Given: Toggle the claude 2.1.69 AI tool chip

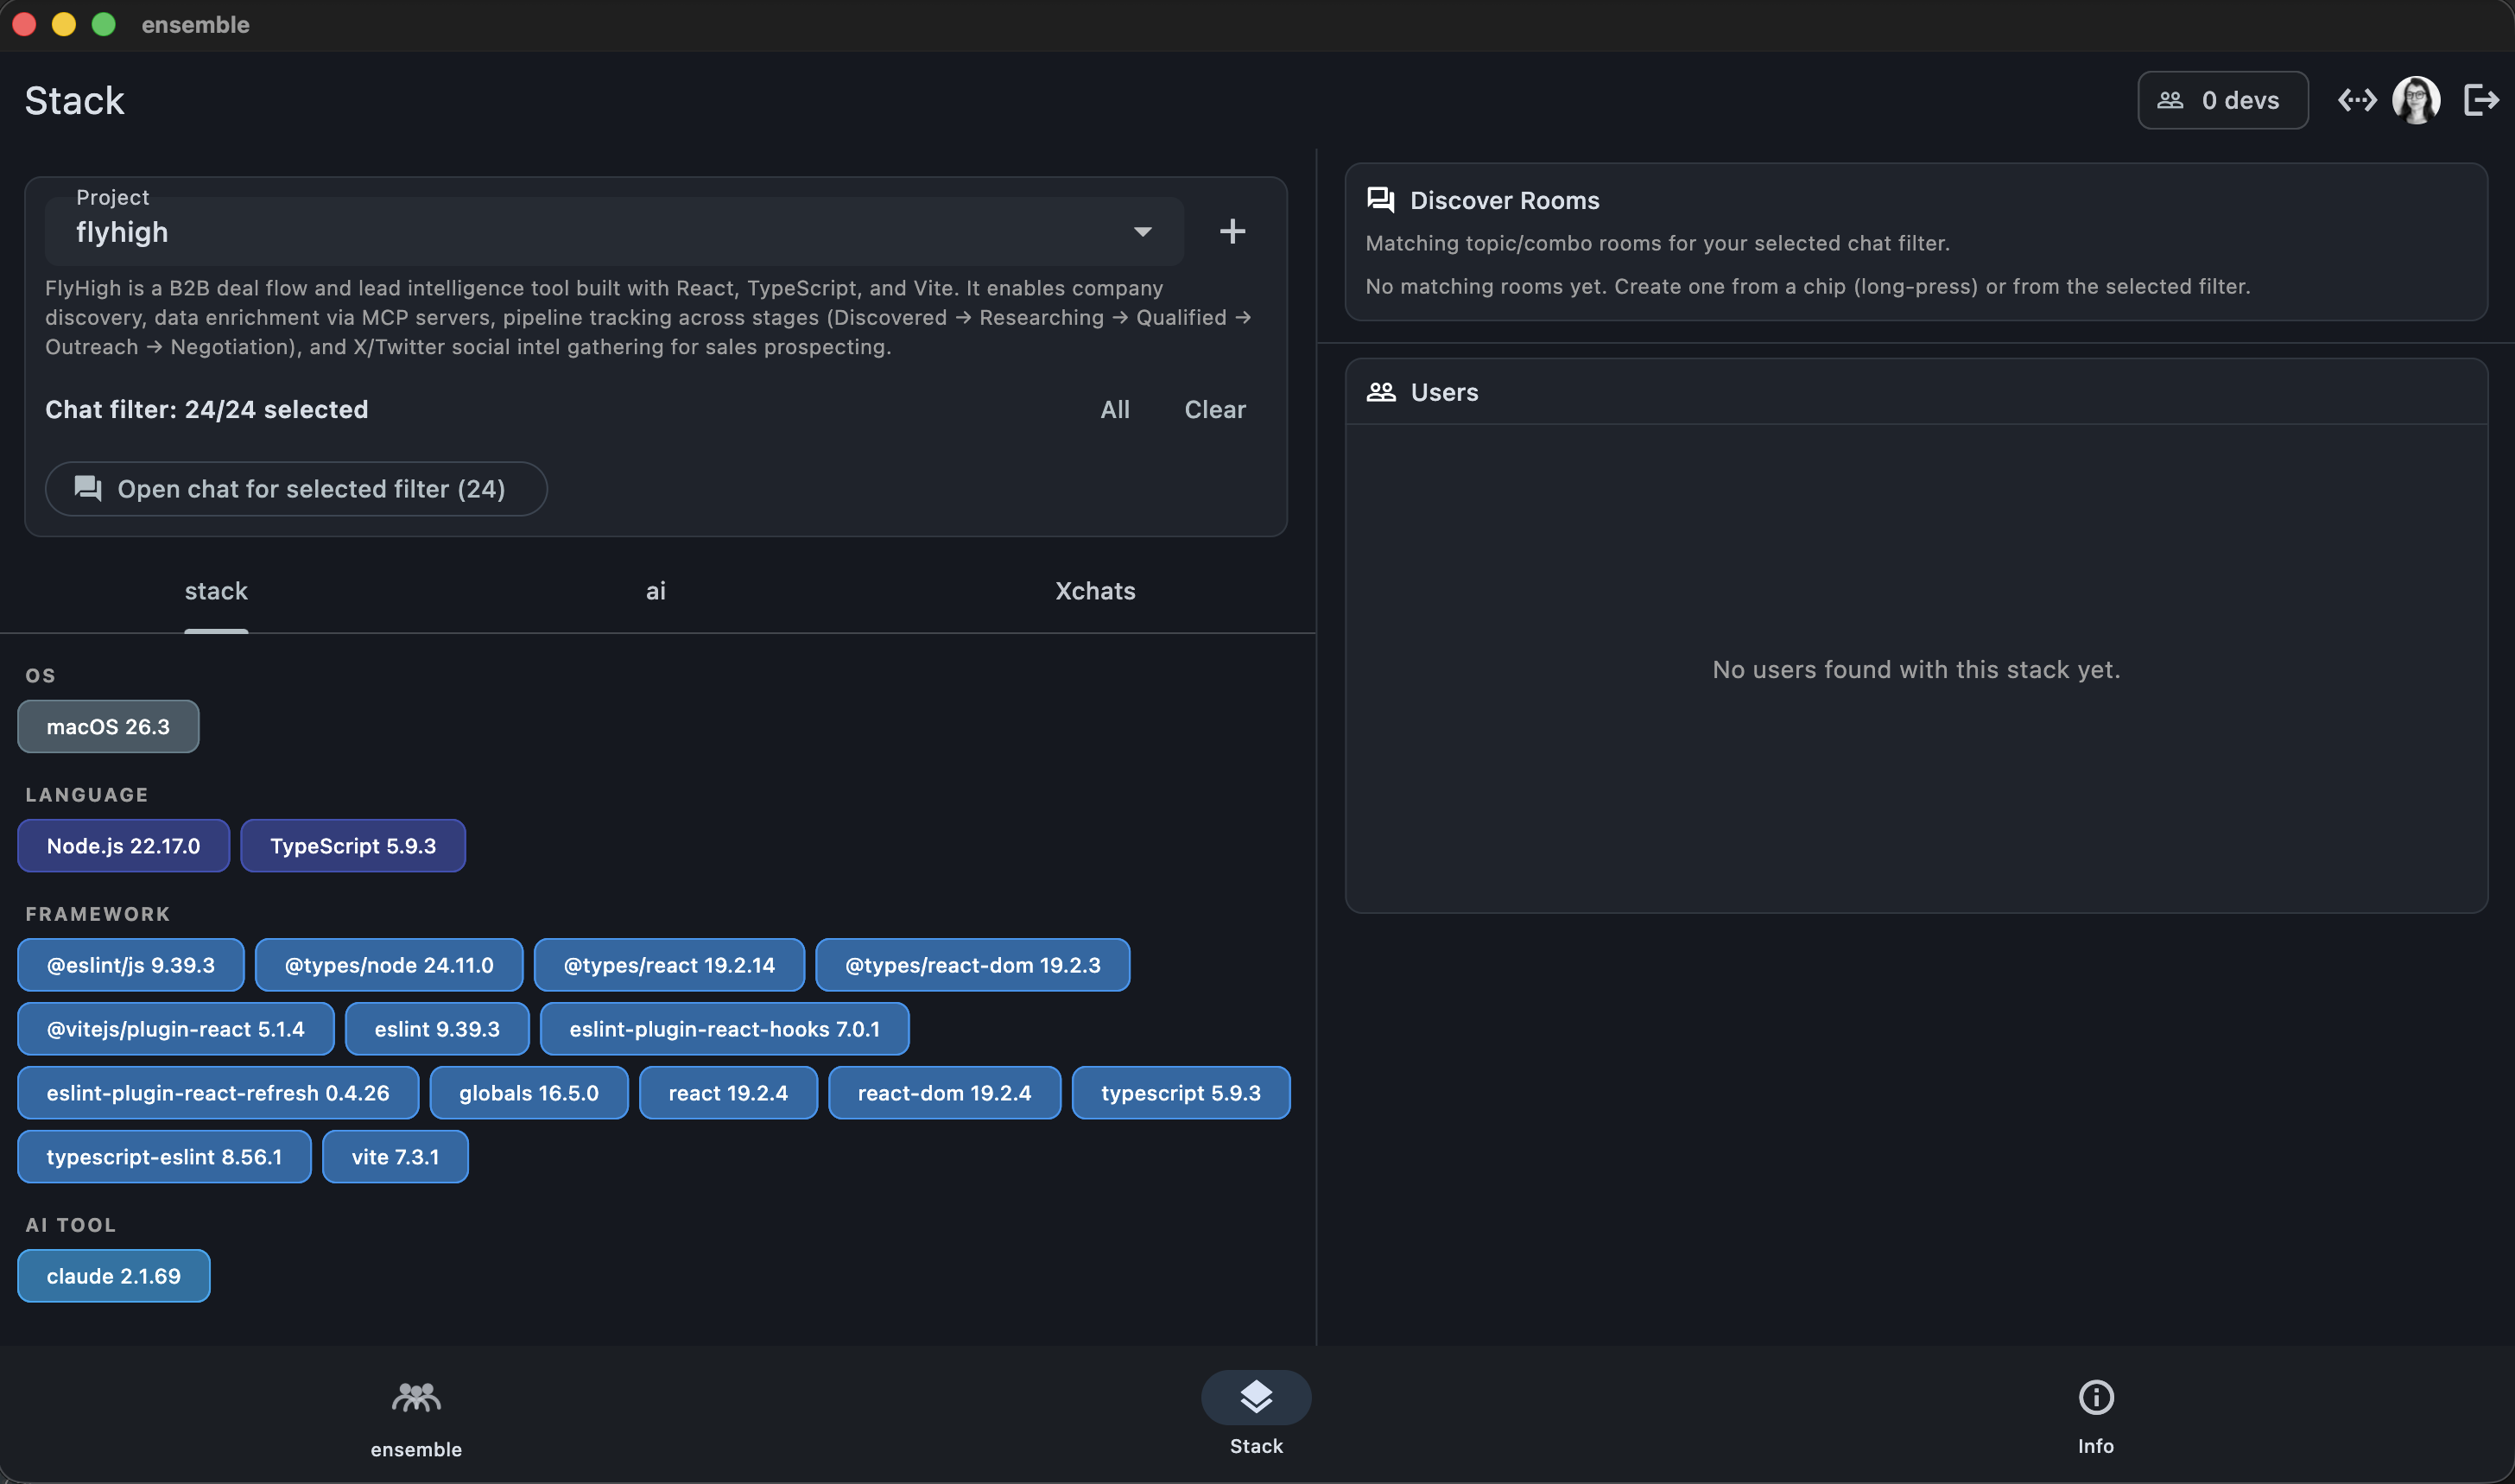Looking at the screenshot, I should click(x=113, y=1275).
